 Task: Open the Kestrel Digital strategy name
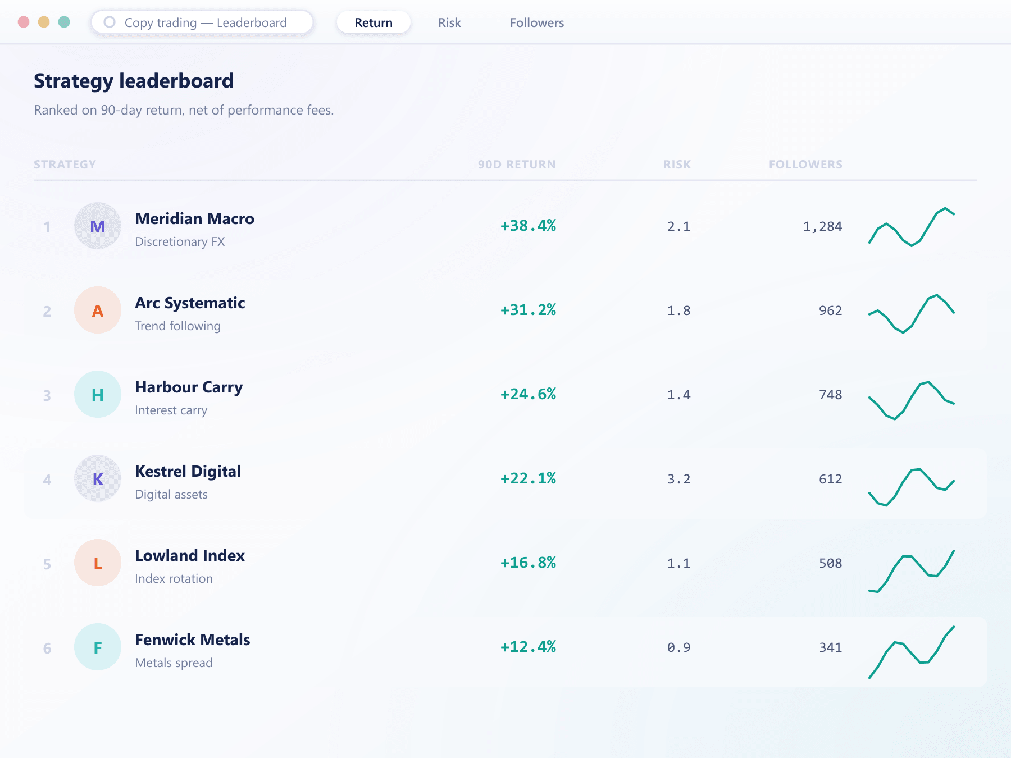(188, 472)
